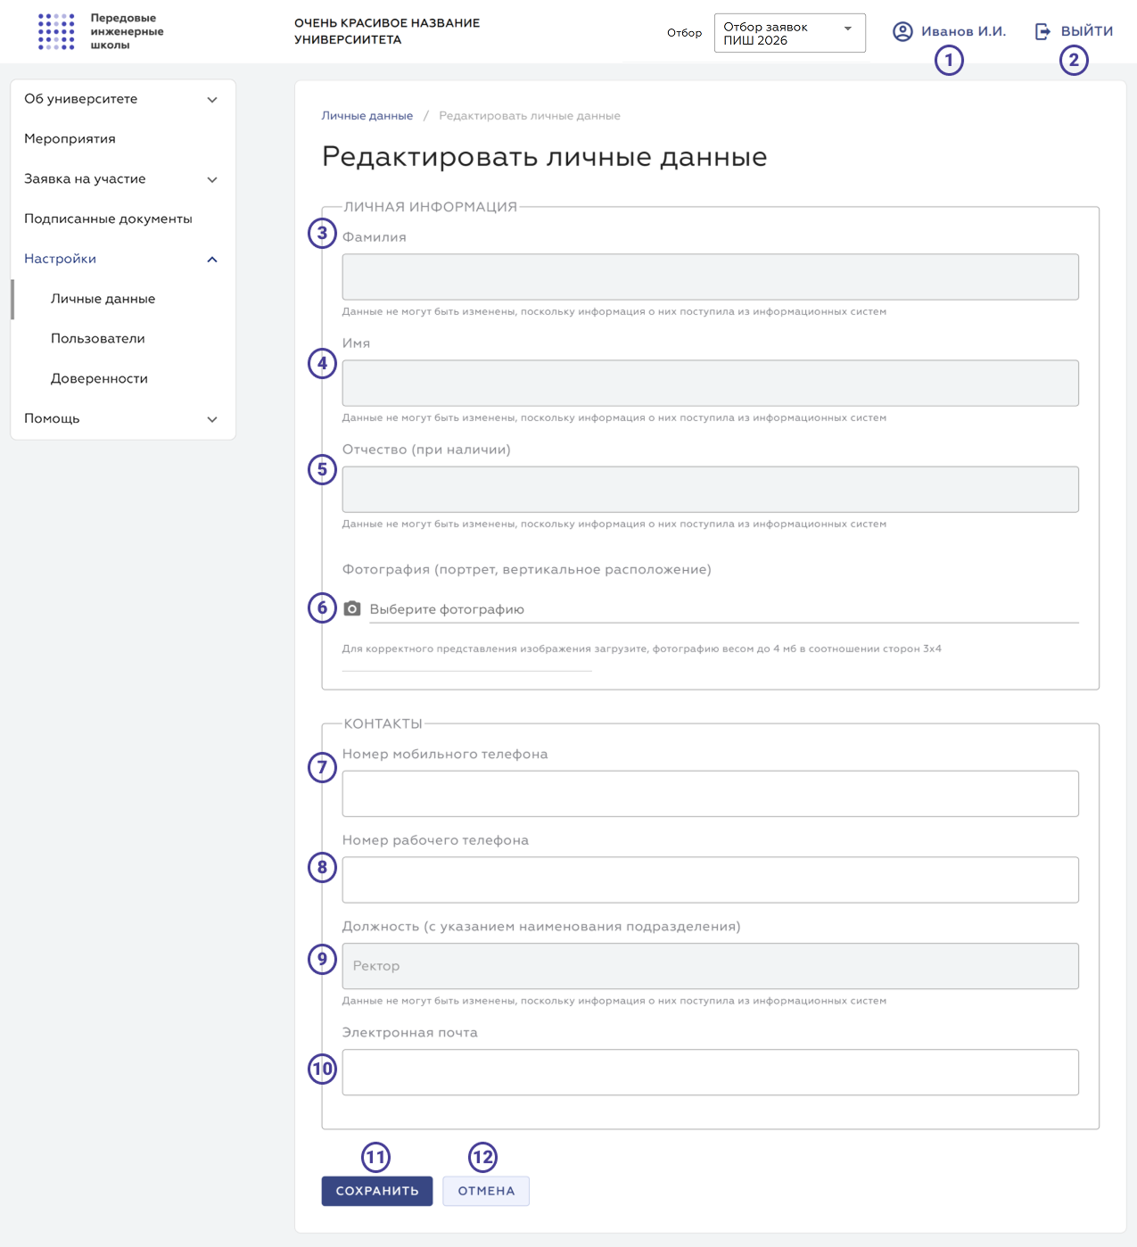Image resolution: width=1137 pixels, height=1247 pixels.
Task: Collapse the Настройки section chevron
Action: [x=212, y=260]
